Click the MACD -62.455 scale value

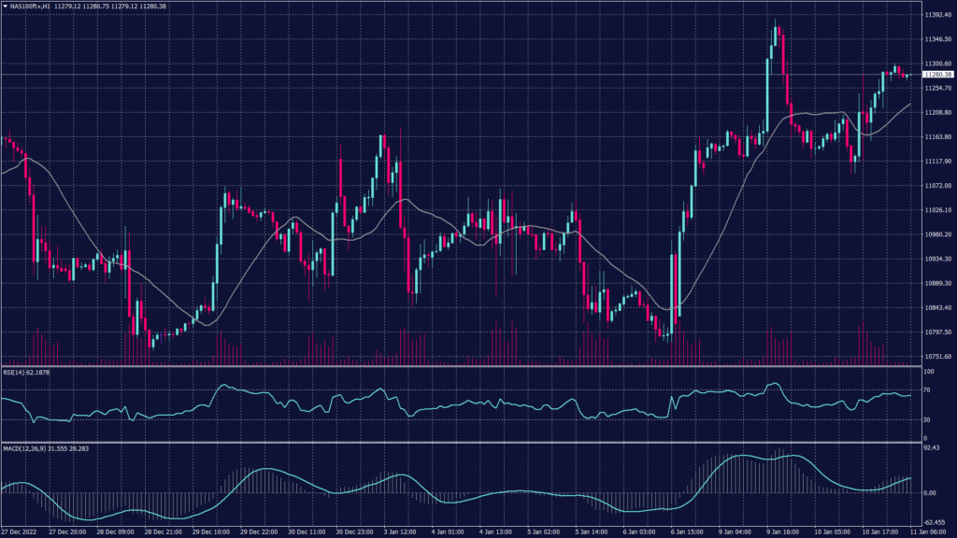pyautogui.click(x=936, y=522)
